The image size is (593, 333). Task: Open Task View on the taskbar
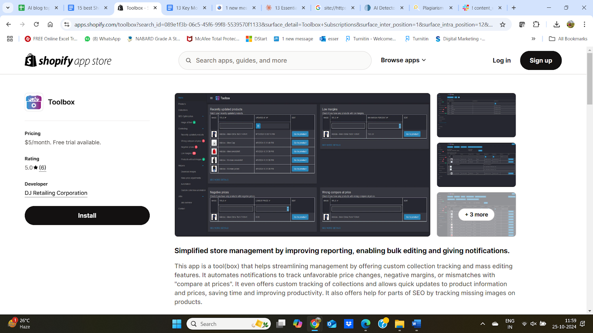[x=281, y=324]
